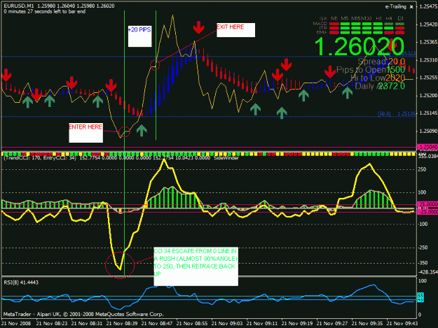
Task: Click the M1 column header in signal panel
Action: (x=334, y=18)
